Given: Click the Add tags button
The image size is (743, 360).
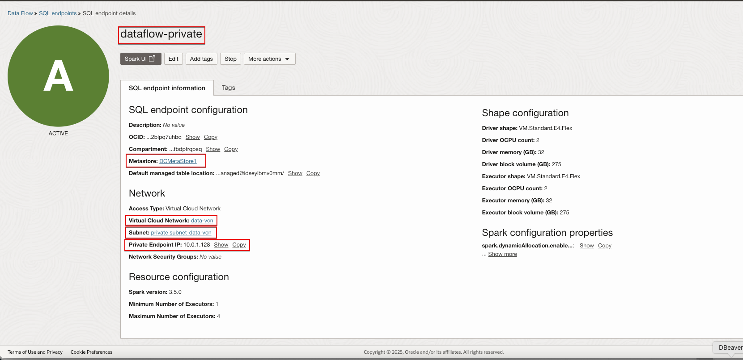Looking at the screenshot, I should (201, 59).
